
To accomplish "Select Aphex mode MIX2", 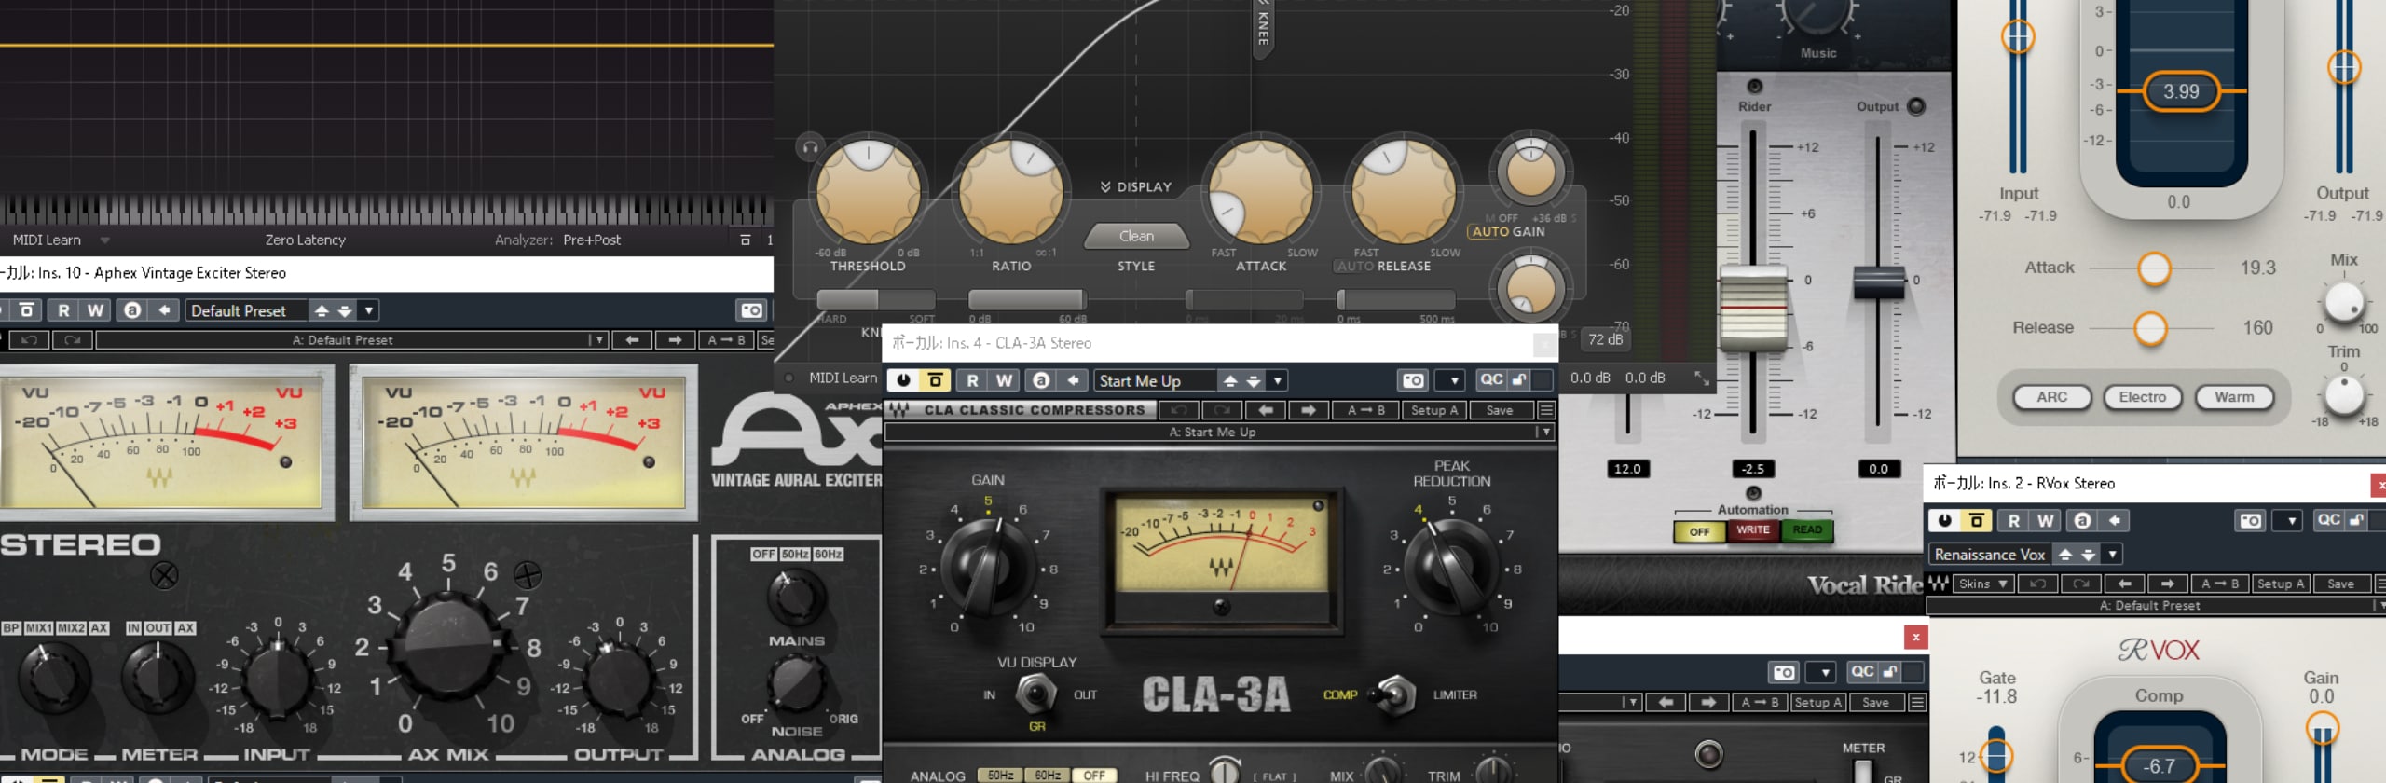I will click(x=71, y=628).
